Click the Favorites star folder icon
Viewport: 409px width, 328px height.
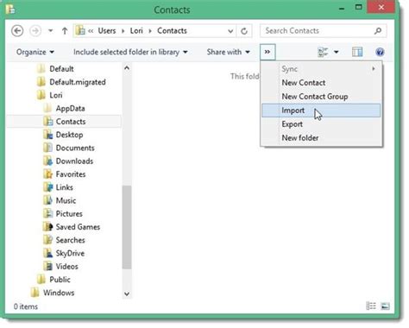click(48, 174)
